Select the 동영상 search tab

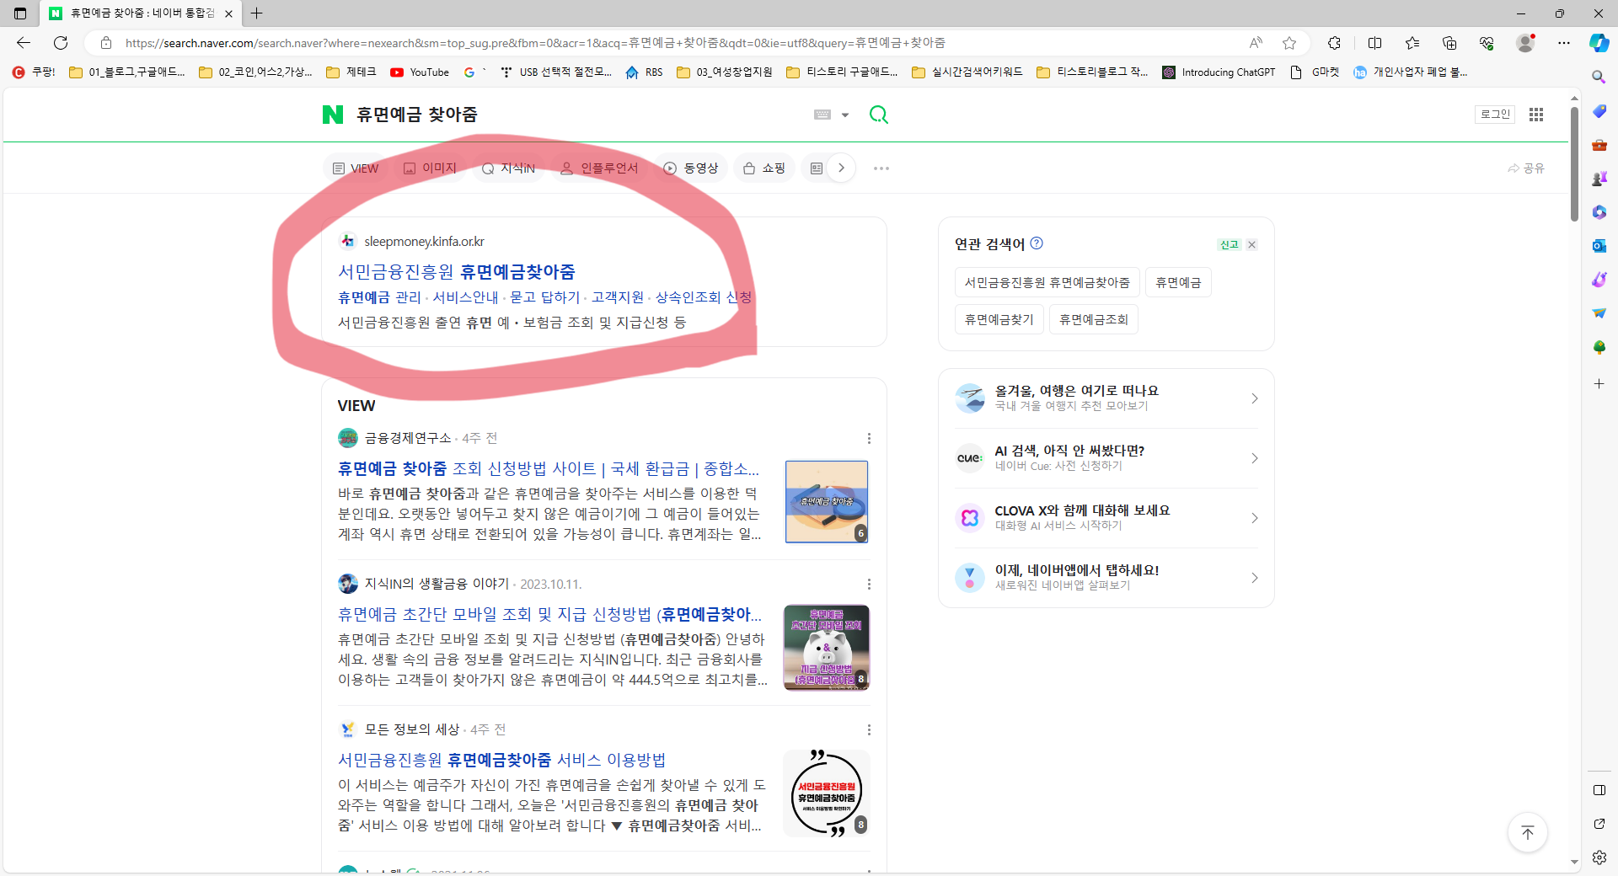[691, 168]
